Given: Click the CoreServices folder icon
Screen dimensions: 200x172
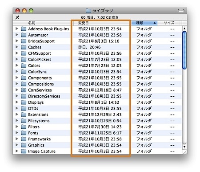Looking at the screenshot, I should point(24,90).
